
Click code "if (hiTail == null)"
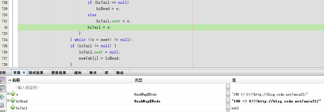pos(108,2)
